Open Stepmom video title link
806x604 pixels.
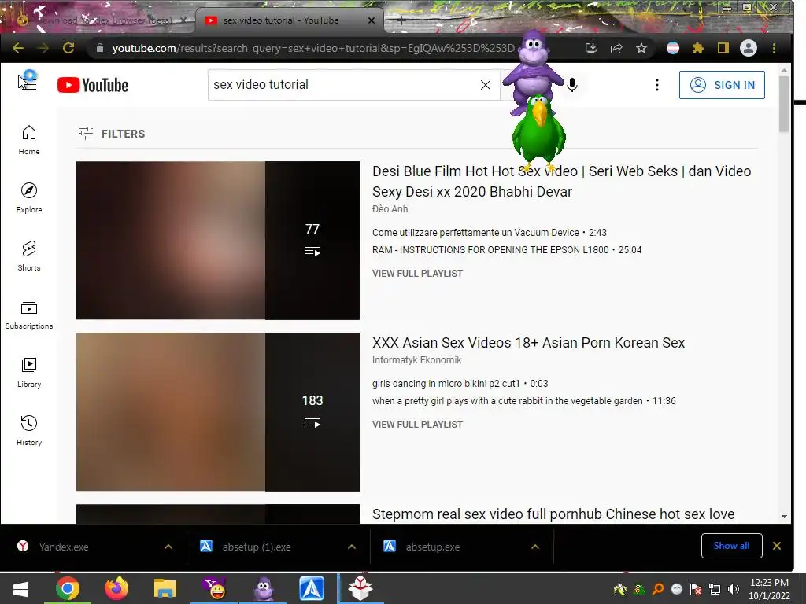(553, 514)
